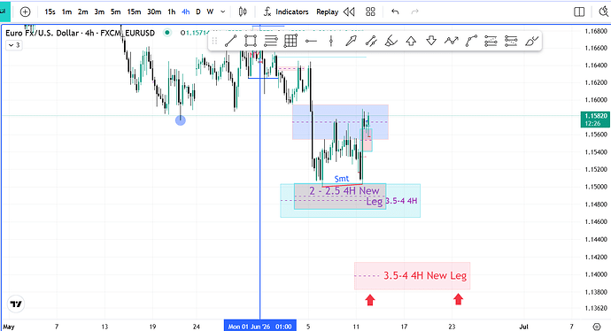Expand the timeframe intervals dropdown chevron
Viewport: 611px width, 331px height.
[223, 12]
